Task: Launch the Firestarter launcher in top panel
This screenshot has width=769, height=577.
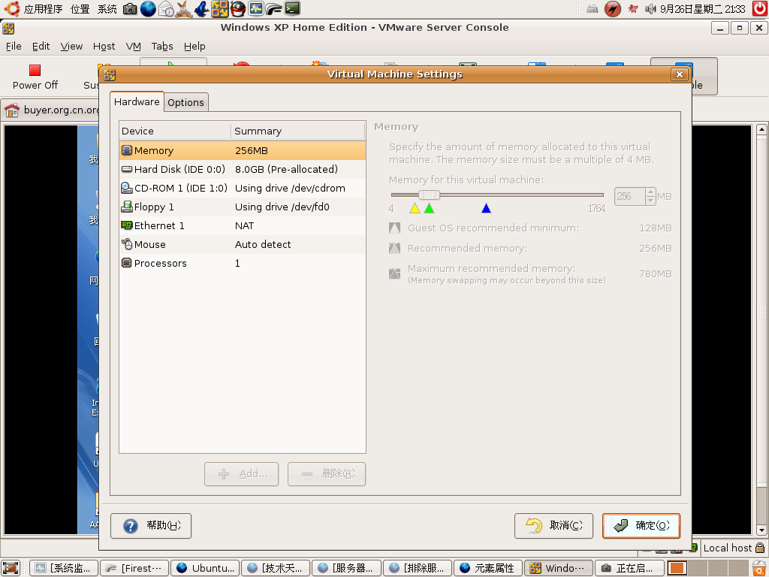Action: [273, 8]
